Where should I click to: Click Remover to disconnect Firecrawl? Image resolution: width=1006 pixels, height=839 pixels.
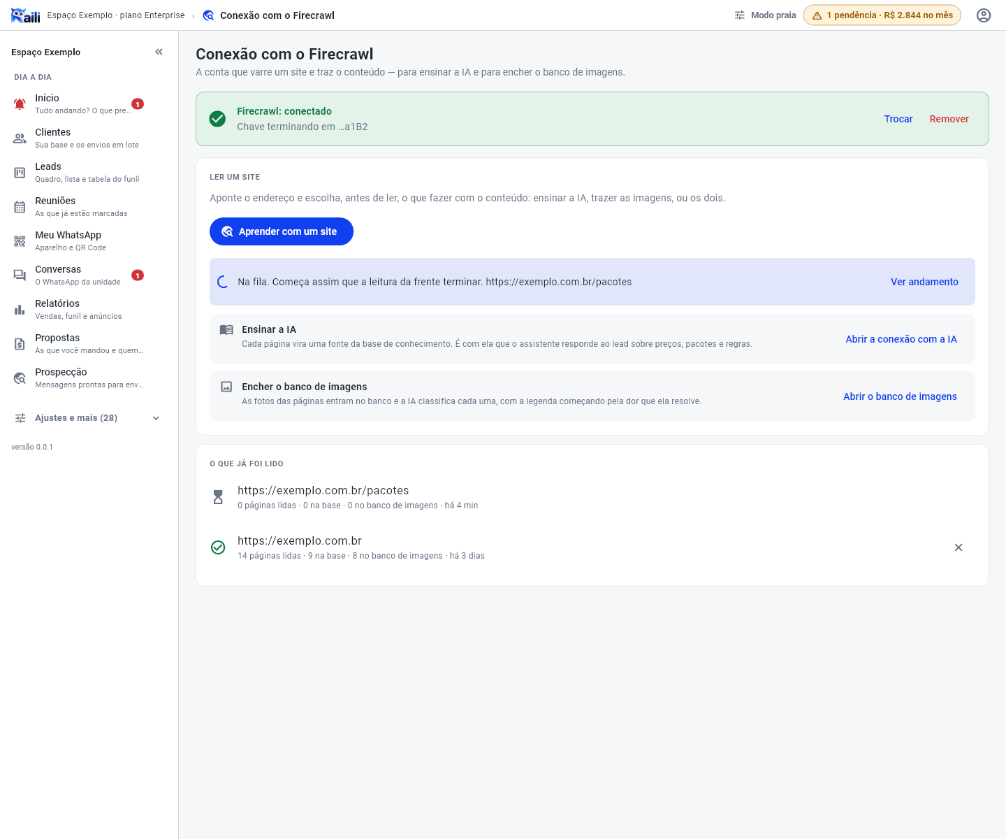[949, 119]
